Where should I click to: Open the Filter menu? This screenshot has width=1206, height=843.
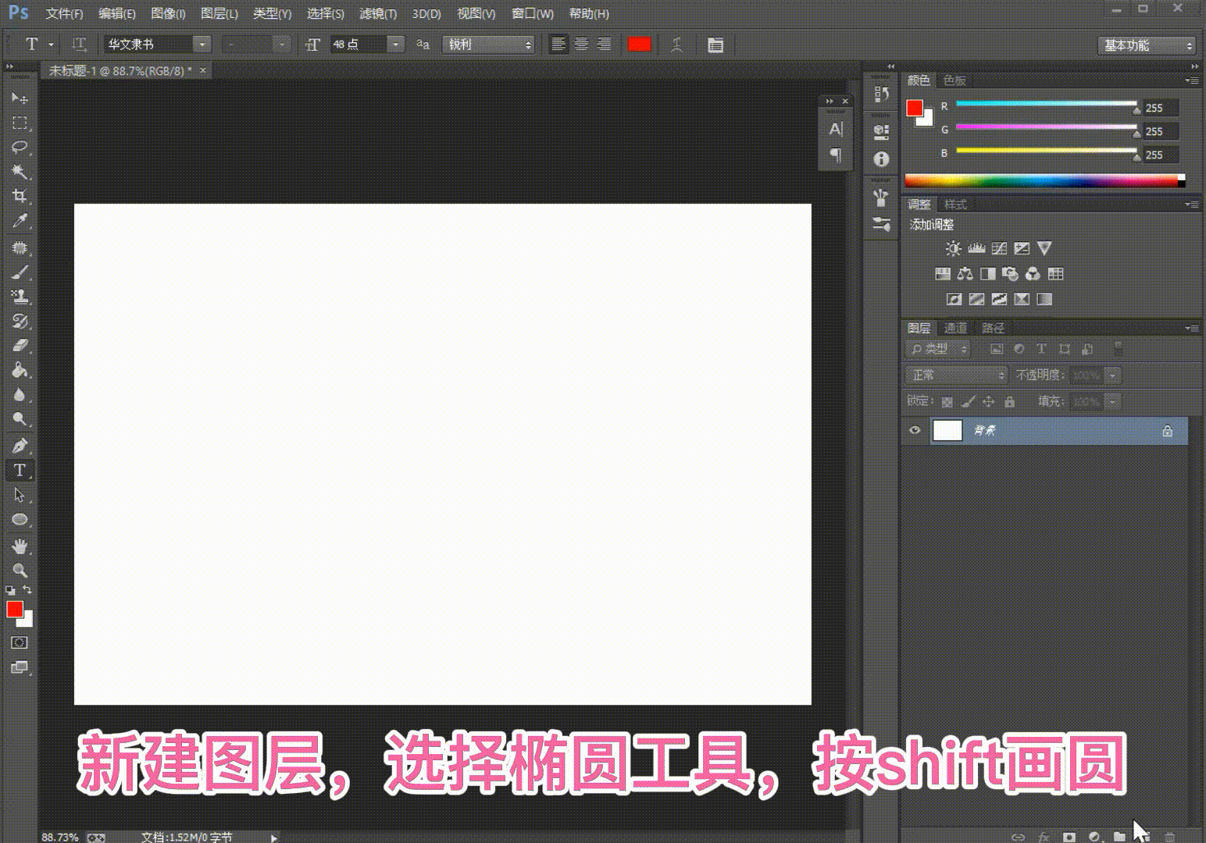pos(377,14)
